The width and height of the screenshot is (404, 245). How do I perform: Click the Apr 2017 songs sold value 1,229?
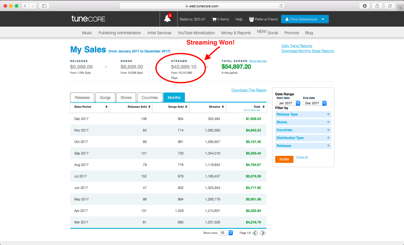[x=179, y=211]
